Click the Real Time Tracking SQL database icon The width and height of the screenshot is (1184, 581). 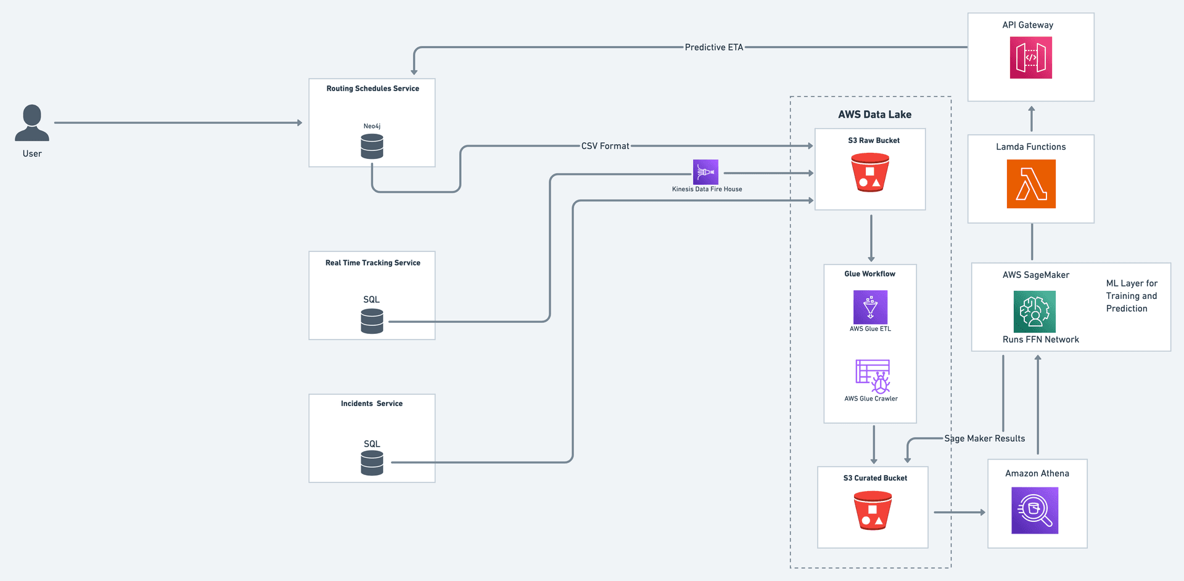tap(372, 321)
